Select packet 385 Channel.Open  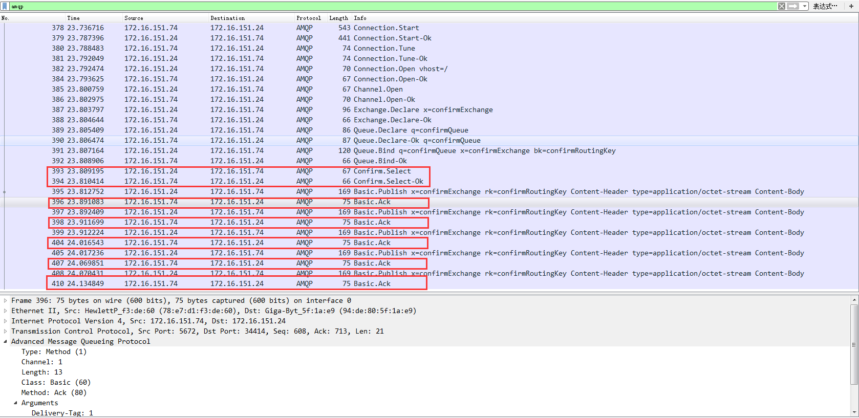429,89
